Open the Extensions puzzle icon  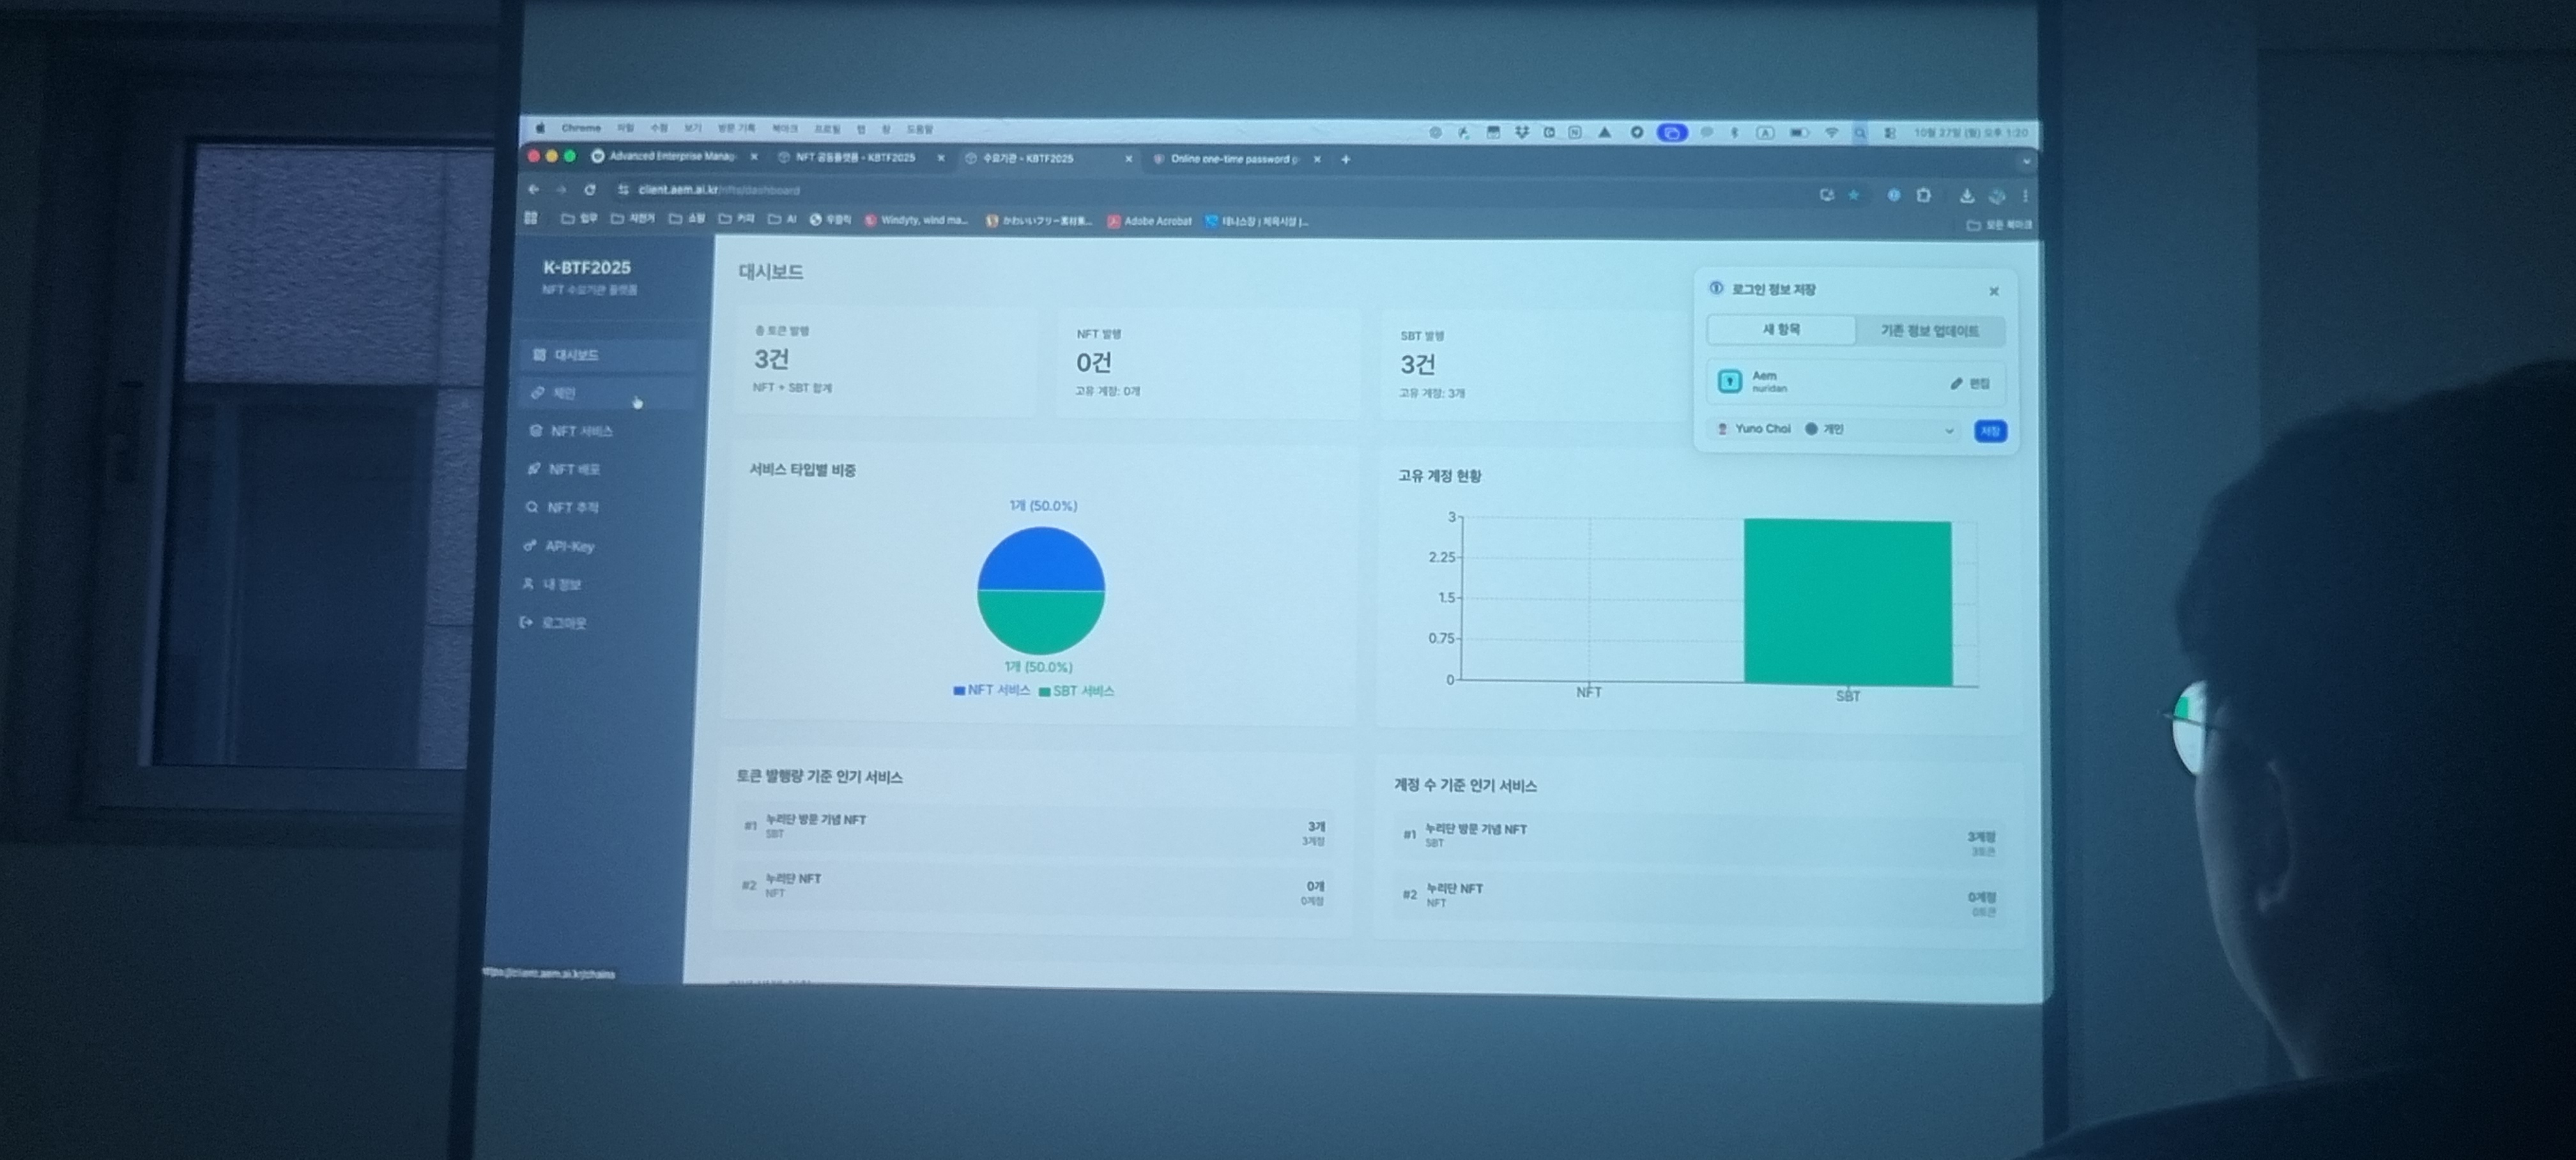pyautogui.click(x=1924, y=195)
